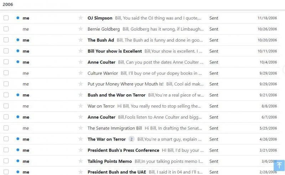Image resolution: width=285 pixels, height=175 pixels.
Task: Expand thread count badge on The War on Terror
Action: tap(131, 139)
